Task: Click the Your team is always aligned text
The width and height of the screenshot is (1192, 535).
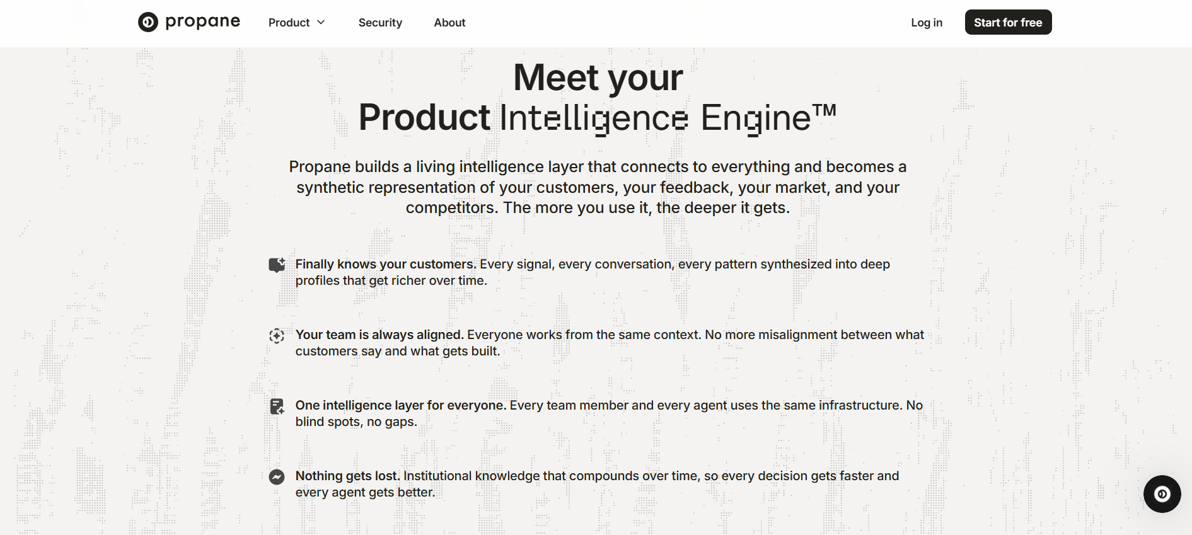Action: (x=379, y=335)
